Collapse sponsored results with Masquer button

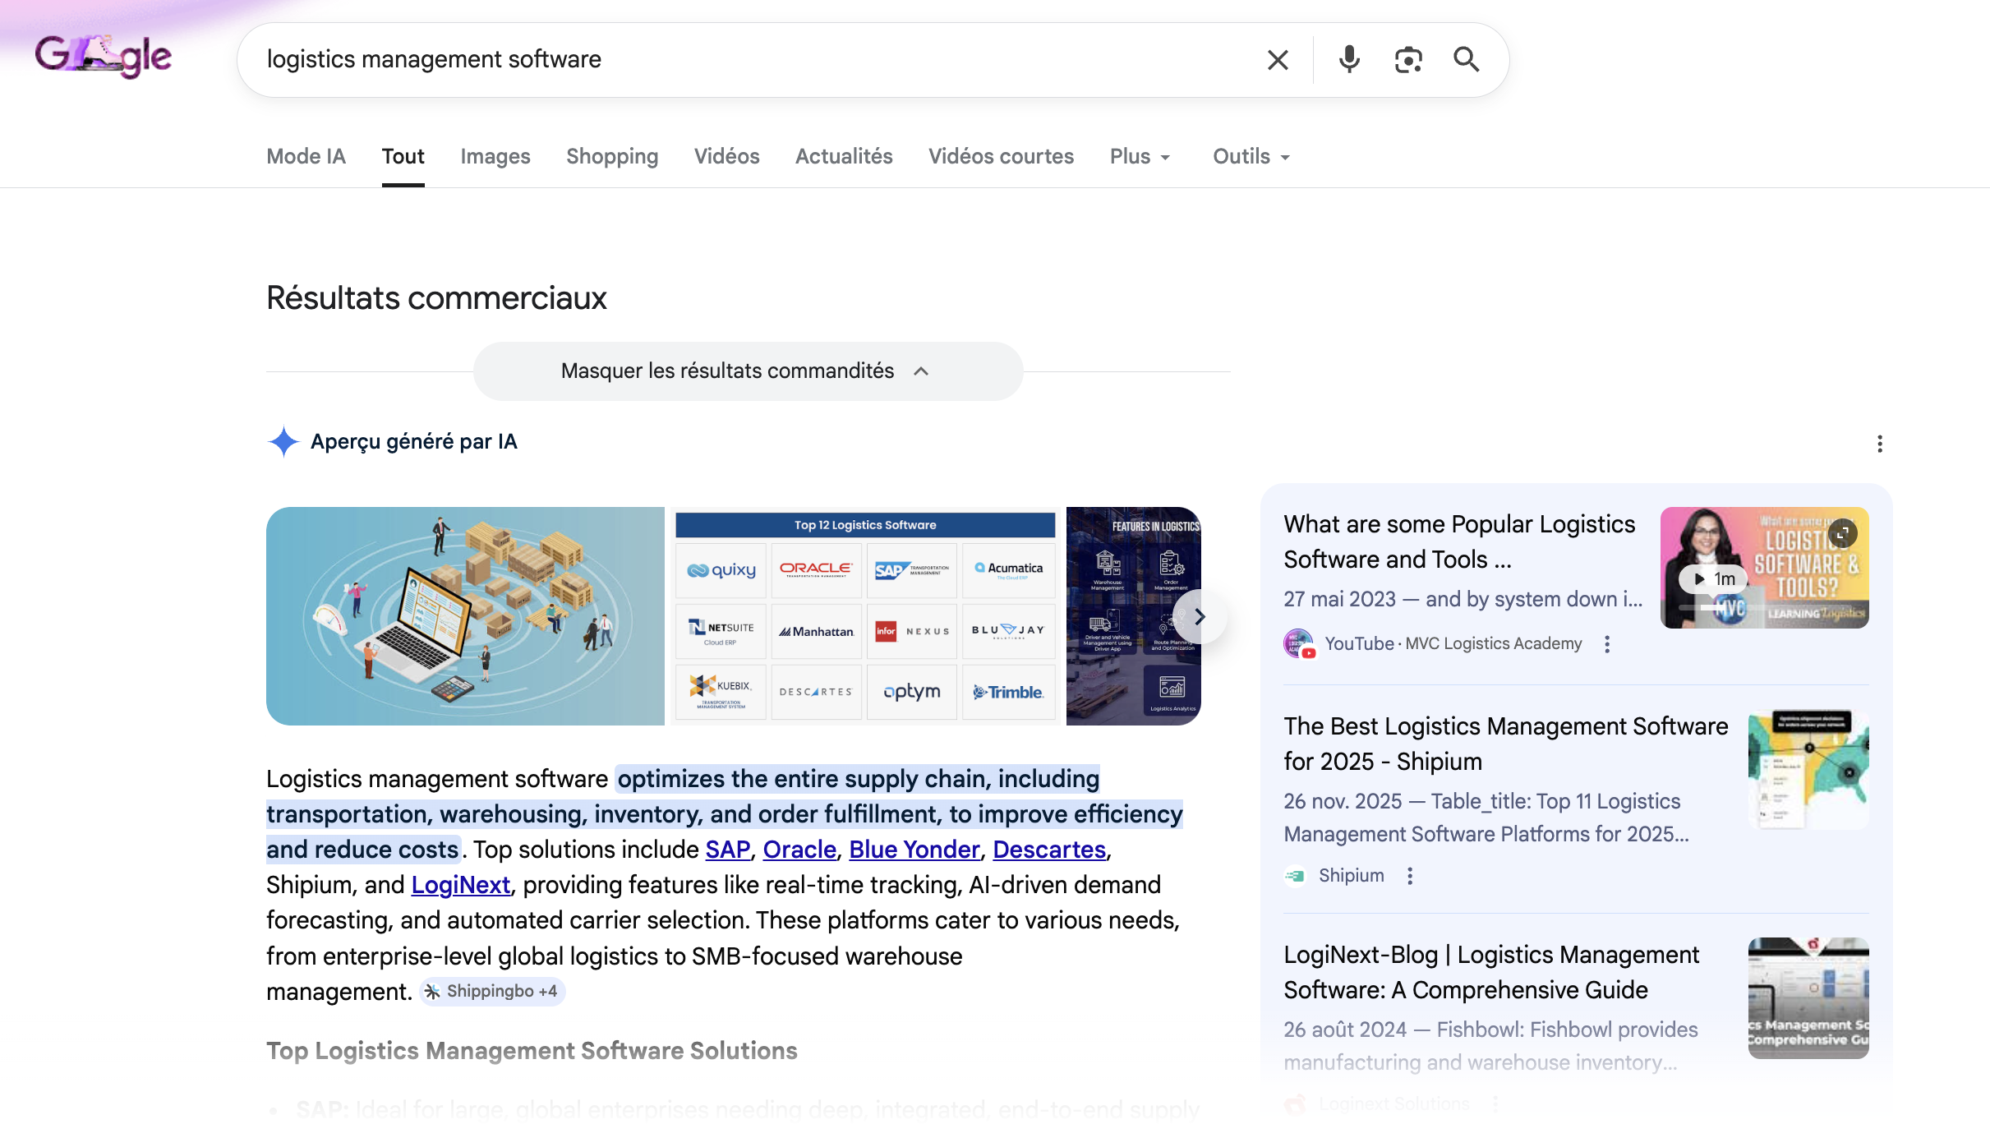pos(747,371)
